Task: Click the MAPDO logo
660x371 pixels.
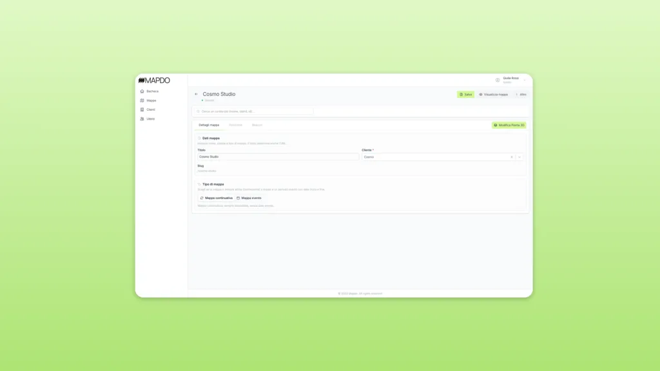Action: click(154, 81)
